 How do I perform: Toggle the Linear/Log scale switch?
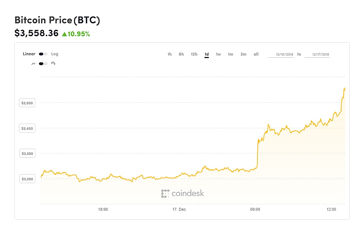pyautogui.click(x=43, y=54)
